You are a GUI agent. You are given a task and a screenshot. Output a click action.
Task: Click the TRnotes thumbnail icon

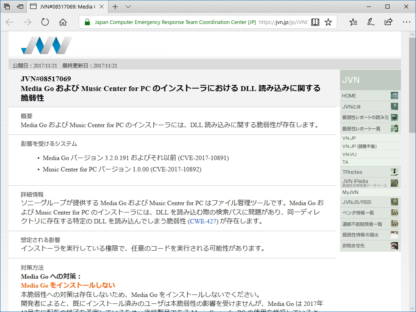394,172
